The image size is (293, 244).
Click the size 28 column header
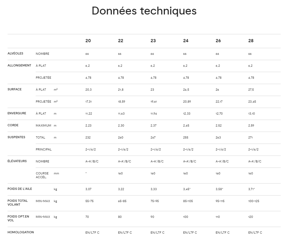point(251,41)
